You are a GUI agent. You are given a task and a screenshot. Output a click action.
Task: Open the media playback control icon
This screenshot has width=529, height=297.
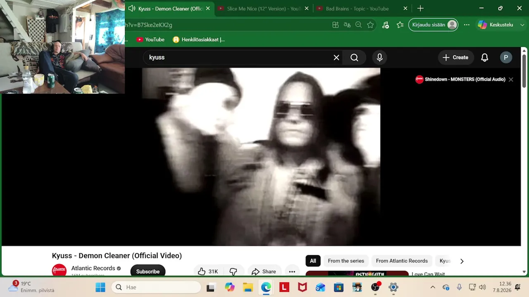385,25
